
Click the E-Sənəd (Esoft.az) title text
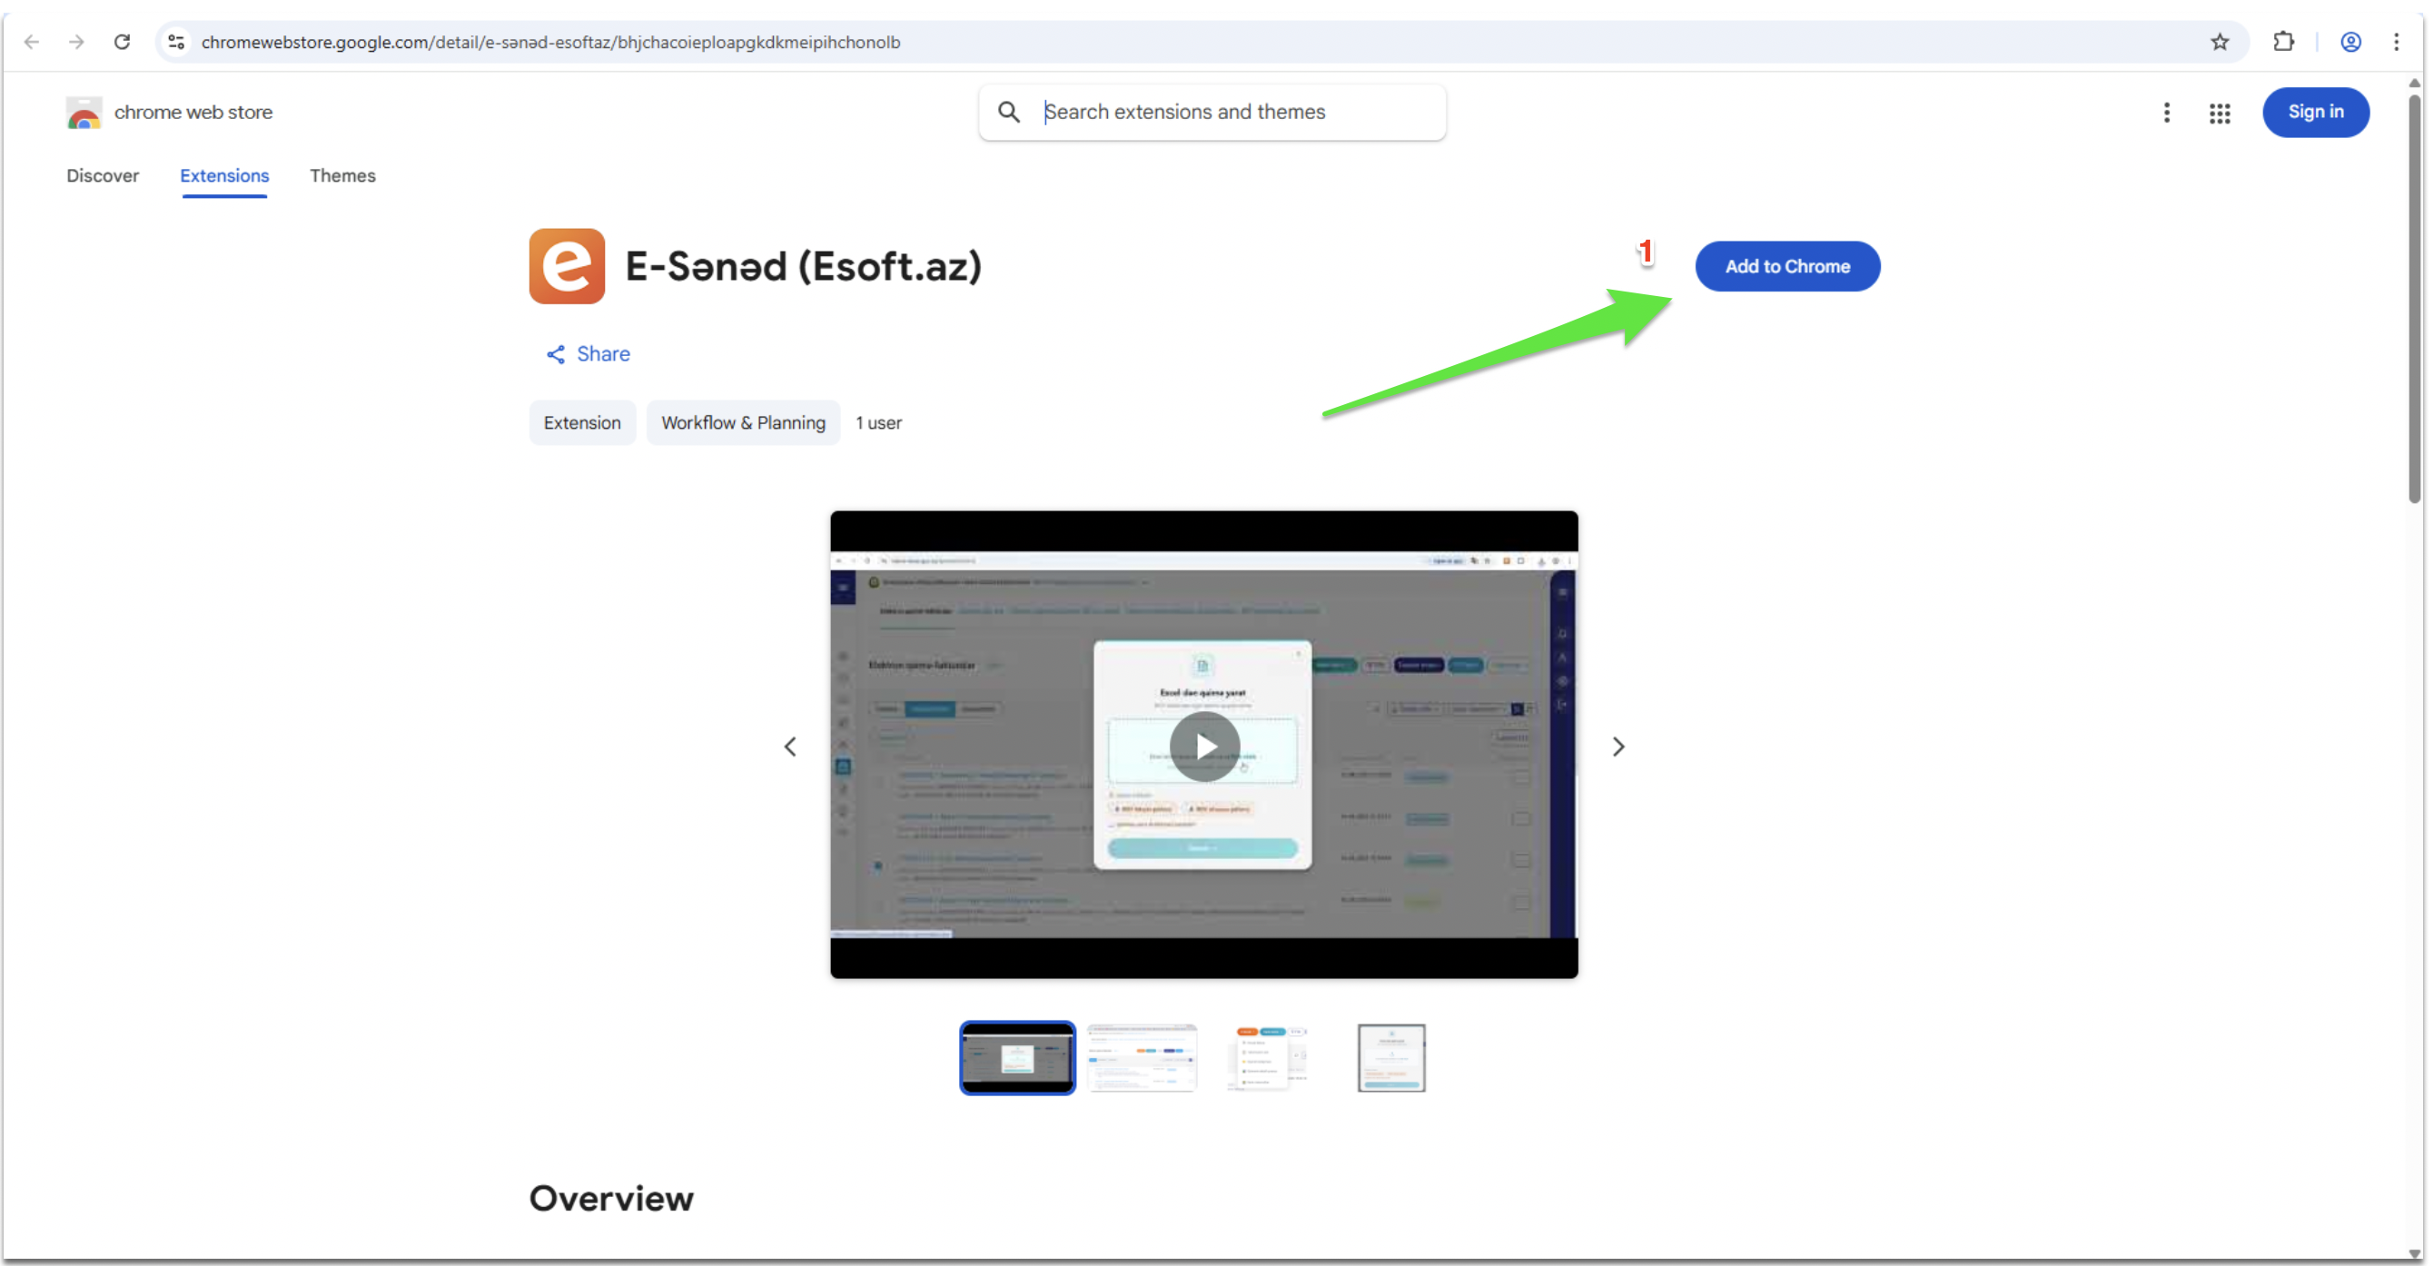(x=803, y=266)
